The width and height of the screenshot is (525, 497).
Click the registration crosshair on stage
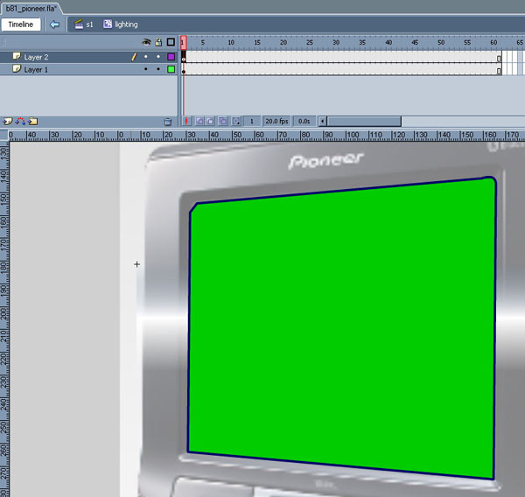click(x=137, y=264)
